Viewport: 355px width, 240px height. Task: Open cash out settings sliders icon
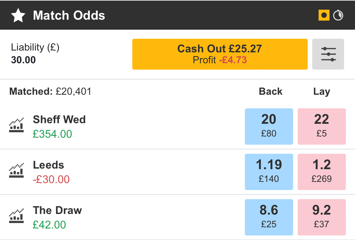pyautogui.click(x=328, y=54)
